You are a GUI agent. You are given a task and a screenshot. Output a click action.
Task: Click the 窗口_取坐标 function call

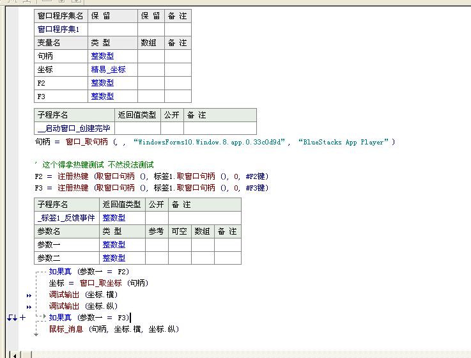(x=100, y=283)
